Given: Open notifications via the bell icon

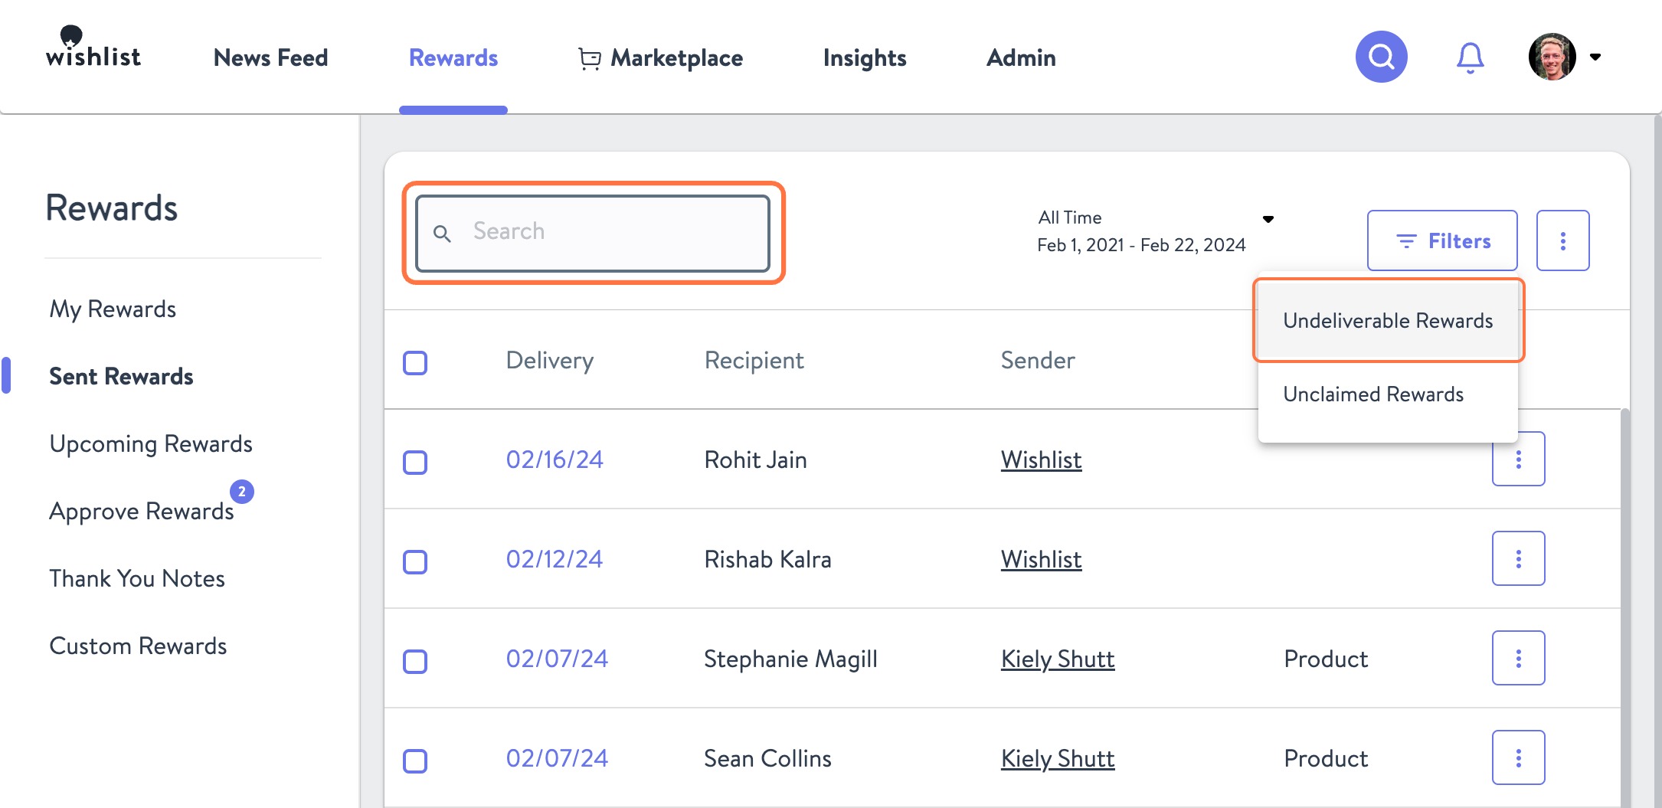Looking at the screenshot, I should click(x=1470, y=56).
